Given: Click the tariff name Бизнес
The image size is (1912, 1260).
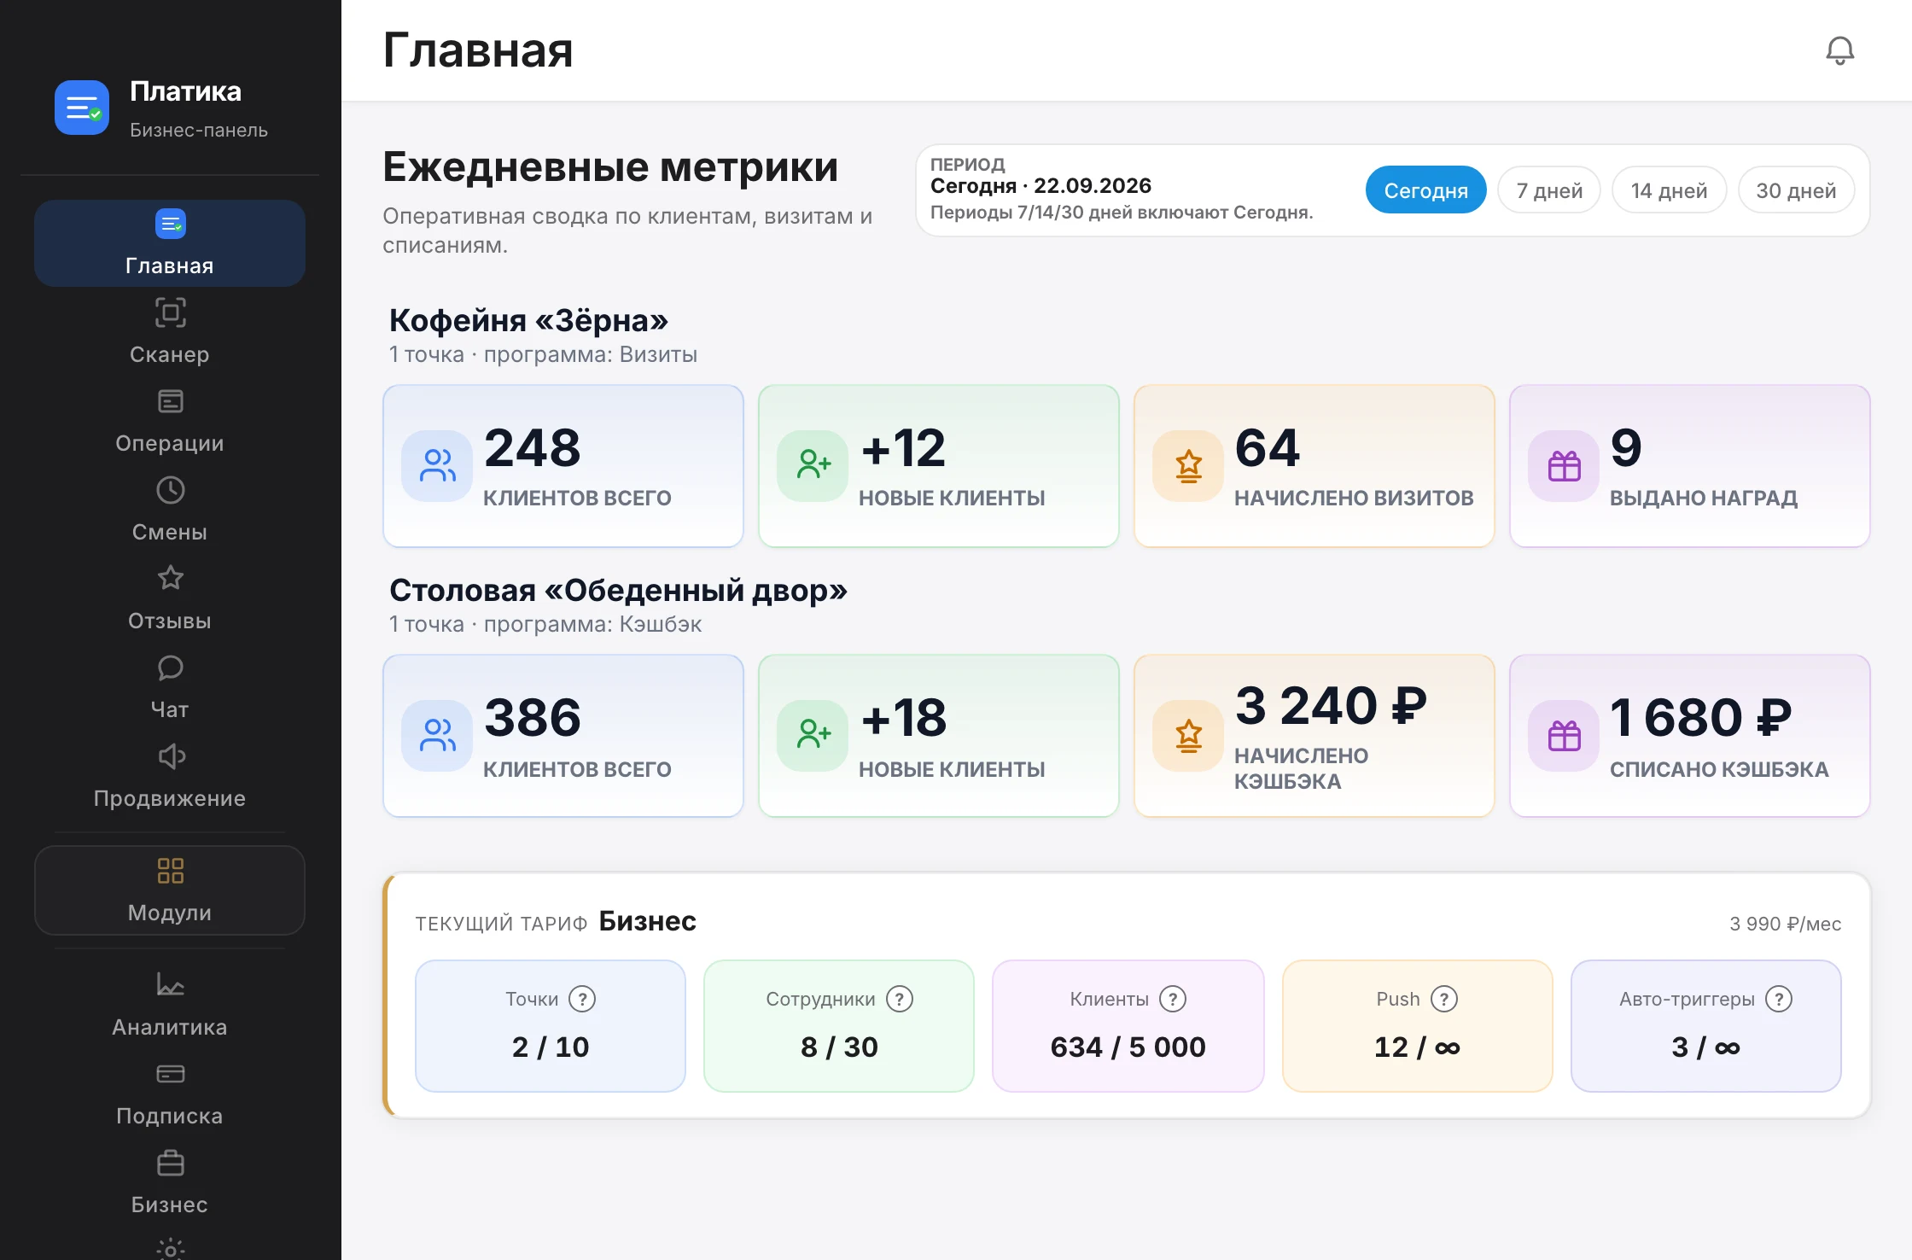Looking at the screenshot, I should (647, 921).
